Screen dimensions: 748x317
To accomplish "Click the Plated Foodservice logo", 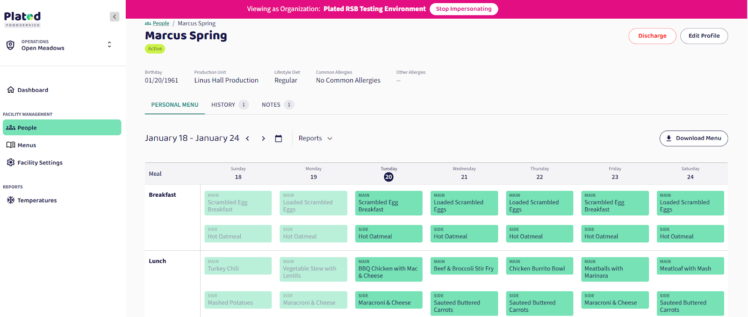I will [x=22, y=19].
